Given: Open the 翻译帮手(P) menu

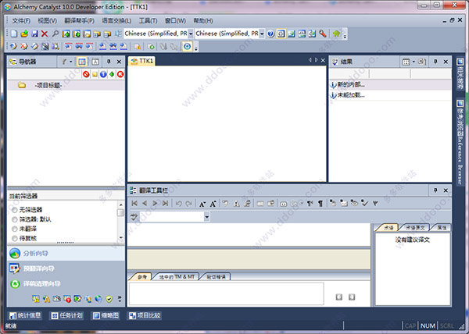Looking at the screenshot, I should pyautogui.click(x=79, y=20).
